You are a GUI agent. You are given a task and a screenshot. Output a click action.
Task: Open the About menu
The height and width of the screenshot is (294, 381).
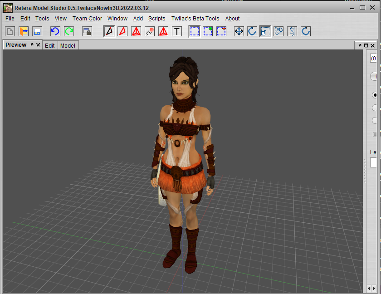[x=232, y=19]
